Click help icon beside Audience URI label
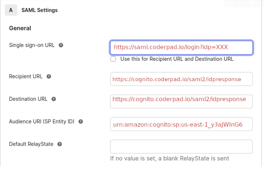Image resolution: width=264 pixels, height=169 pixels. [81, 122]
